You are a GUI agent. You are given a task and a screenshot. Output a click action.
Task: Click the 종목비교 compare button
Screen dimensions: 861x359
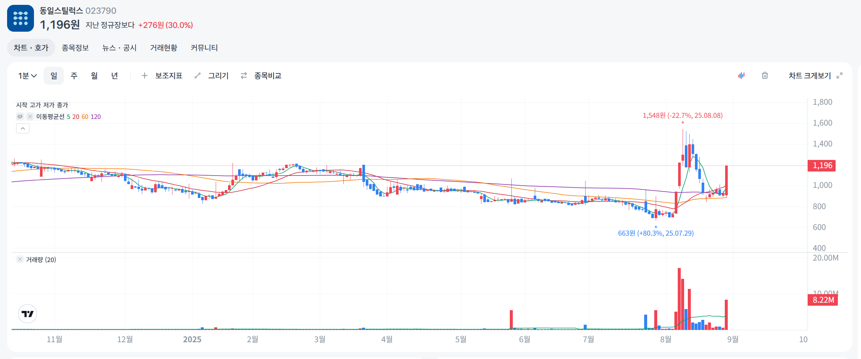coord(268,76)
